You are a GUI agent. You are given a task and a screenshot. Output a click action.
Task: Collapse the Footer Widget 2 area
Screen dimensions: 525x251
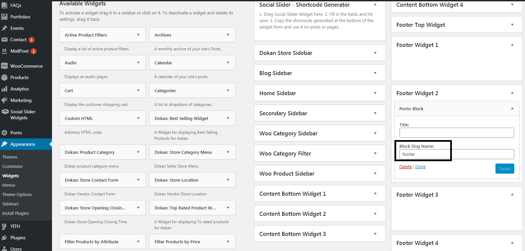point(512,93)
